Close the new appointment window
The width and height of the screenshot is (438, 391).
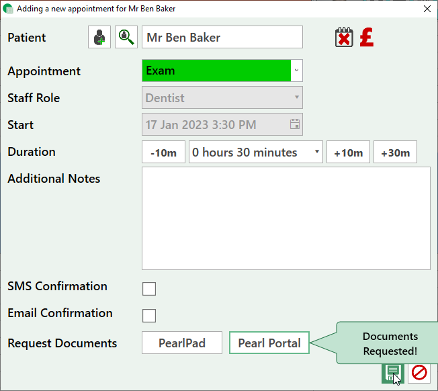[427, 9]
